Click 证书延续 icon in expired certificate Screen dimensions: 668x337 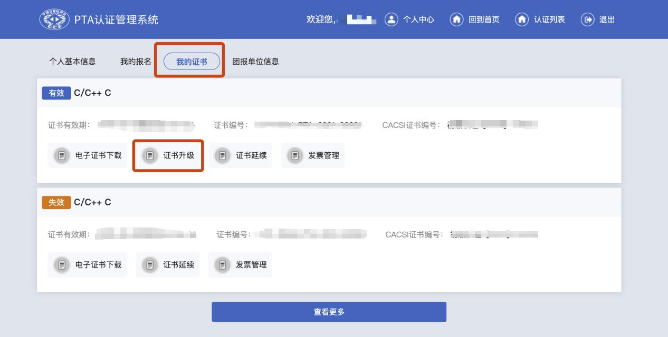(x=150, y=265)
